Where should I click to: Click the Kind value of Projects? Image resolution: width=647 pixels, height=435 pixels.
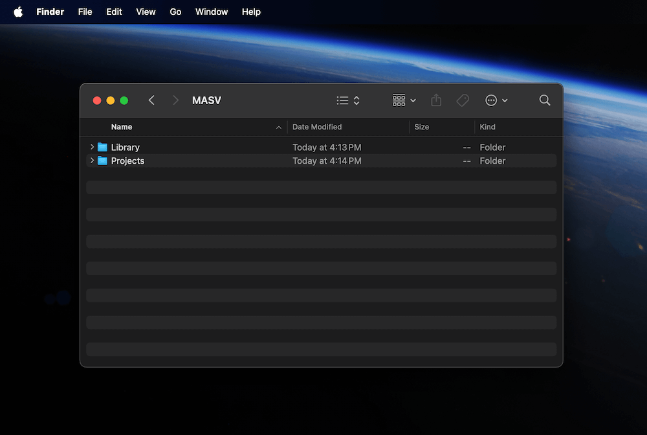point(492,161)
